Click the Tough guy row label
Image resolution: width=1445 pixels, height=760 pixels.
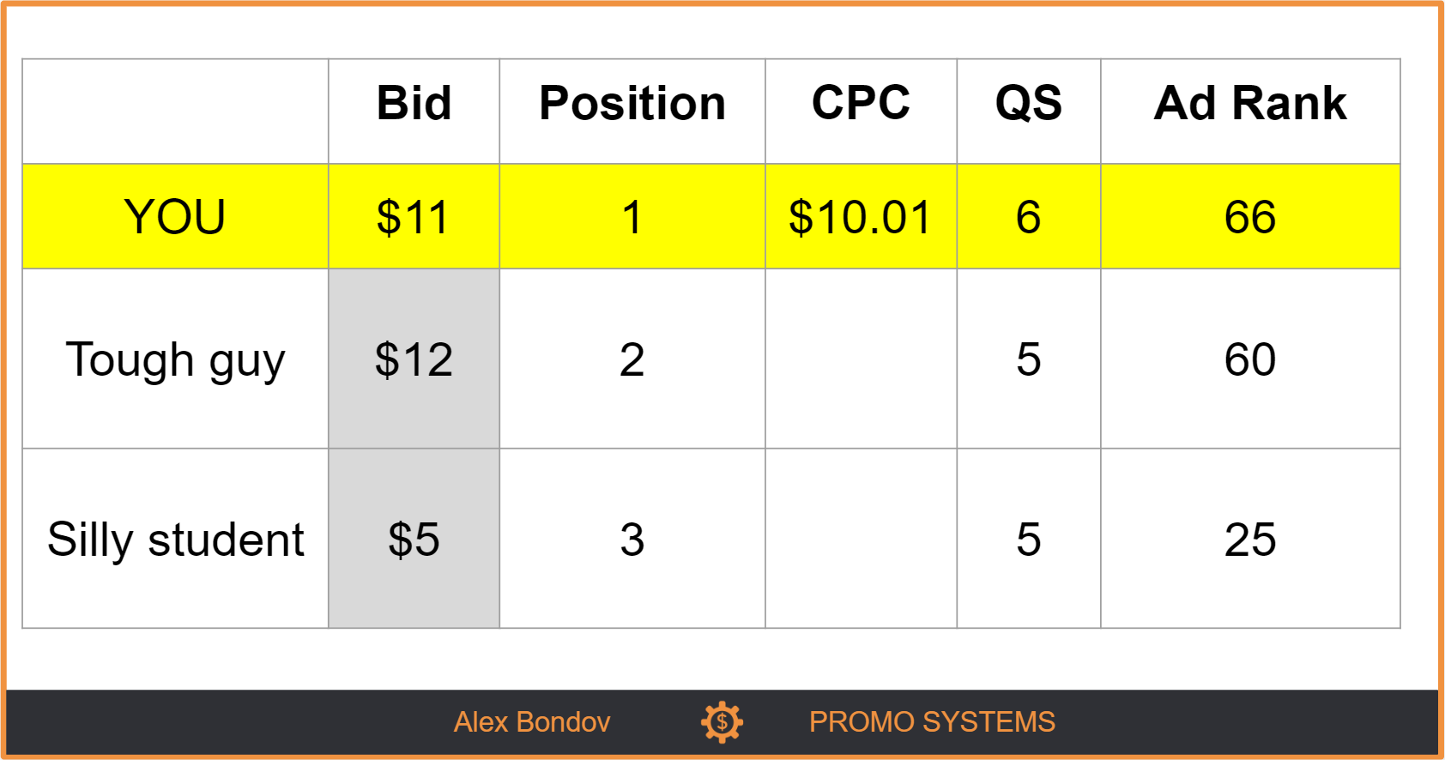[x=175, y=359]
